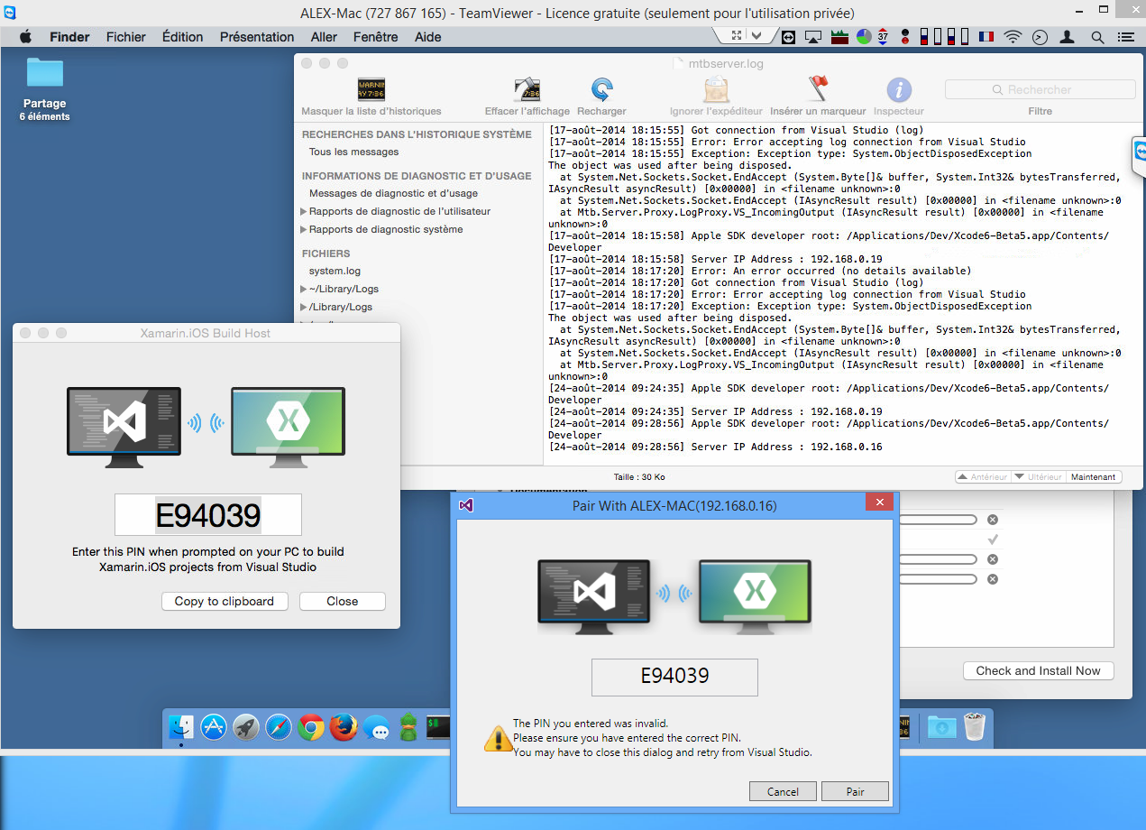Open App Store from the Dock
This screenshot has width=1146, height=830.
coord(214,727)
